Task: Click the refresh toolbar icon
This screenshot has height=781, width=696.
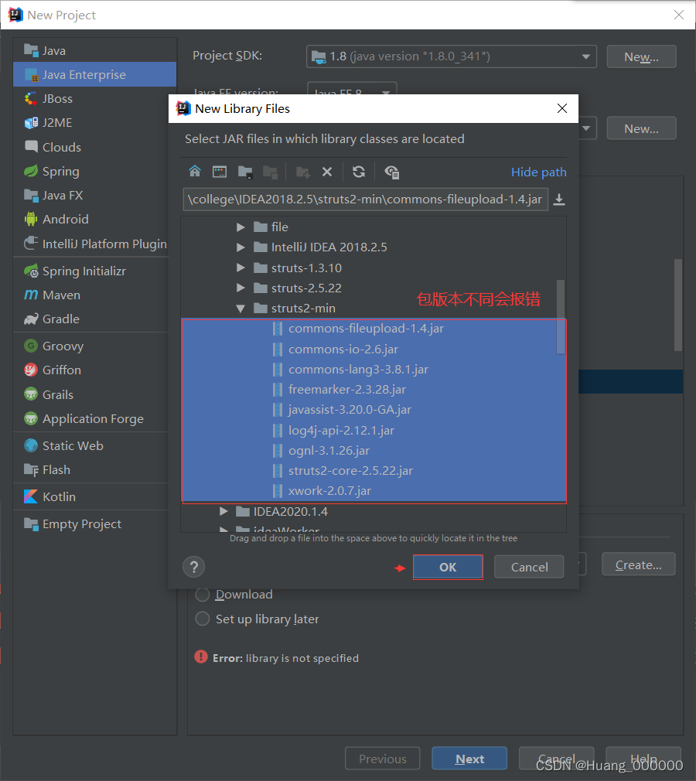Action: (x=359, y=172)
